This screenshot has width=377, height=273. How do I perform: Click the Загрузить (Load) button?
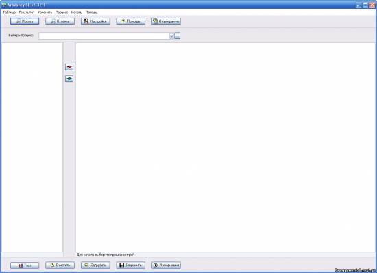95,265
